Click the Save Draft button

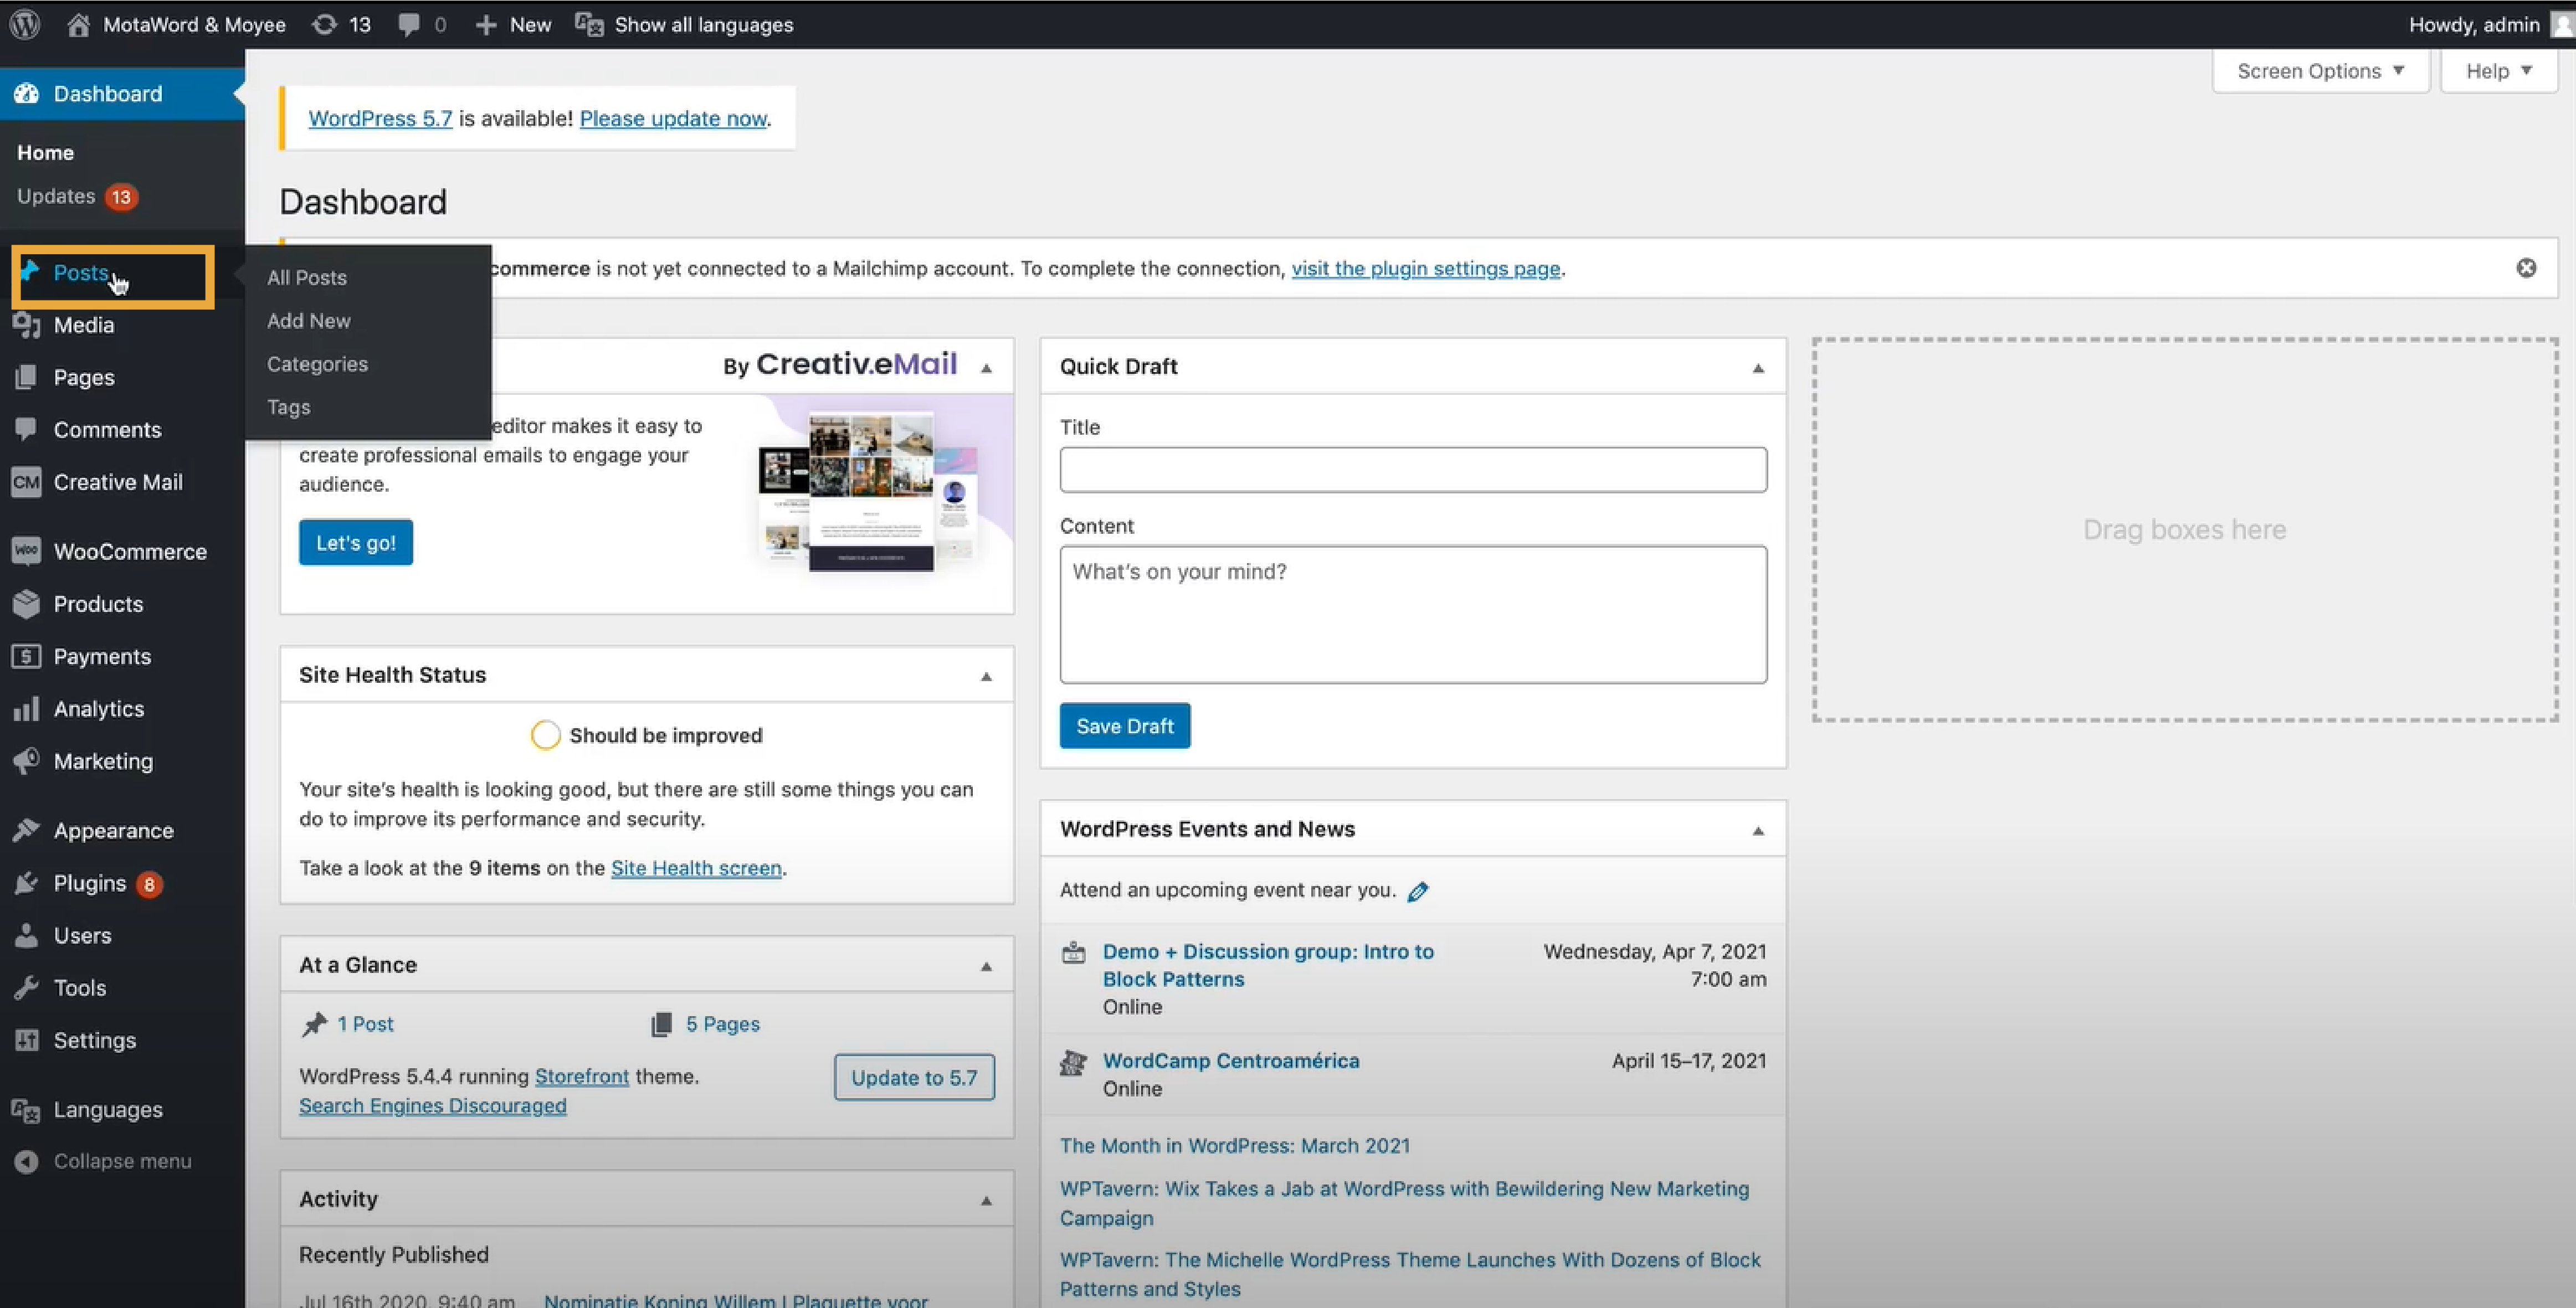click(x=1124, y=726)
